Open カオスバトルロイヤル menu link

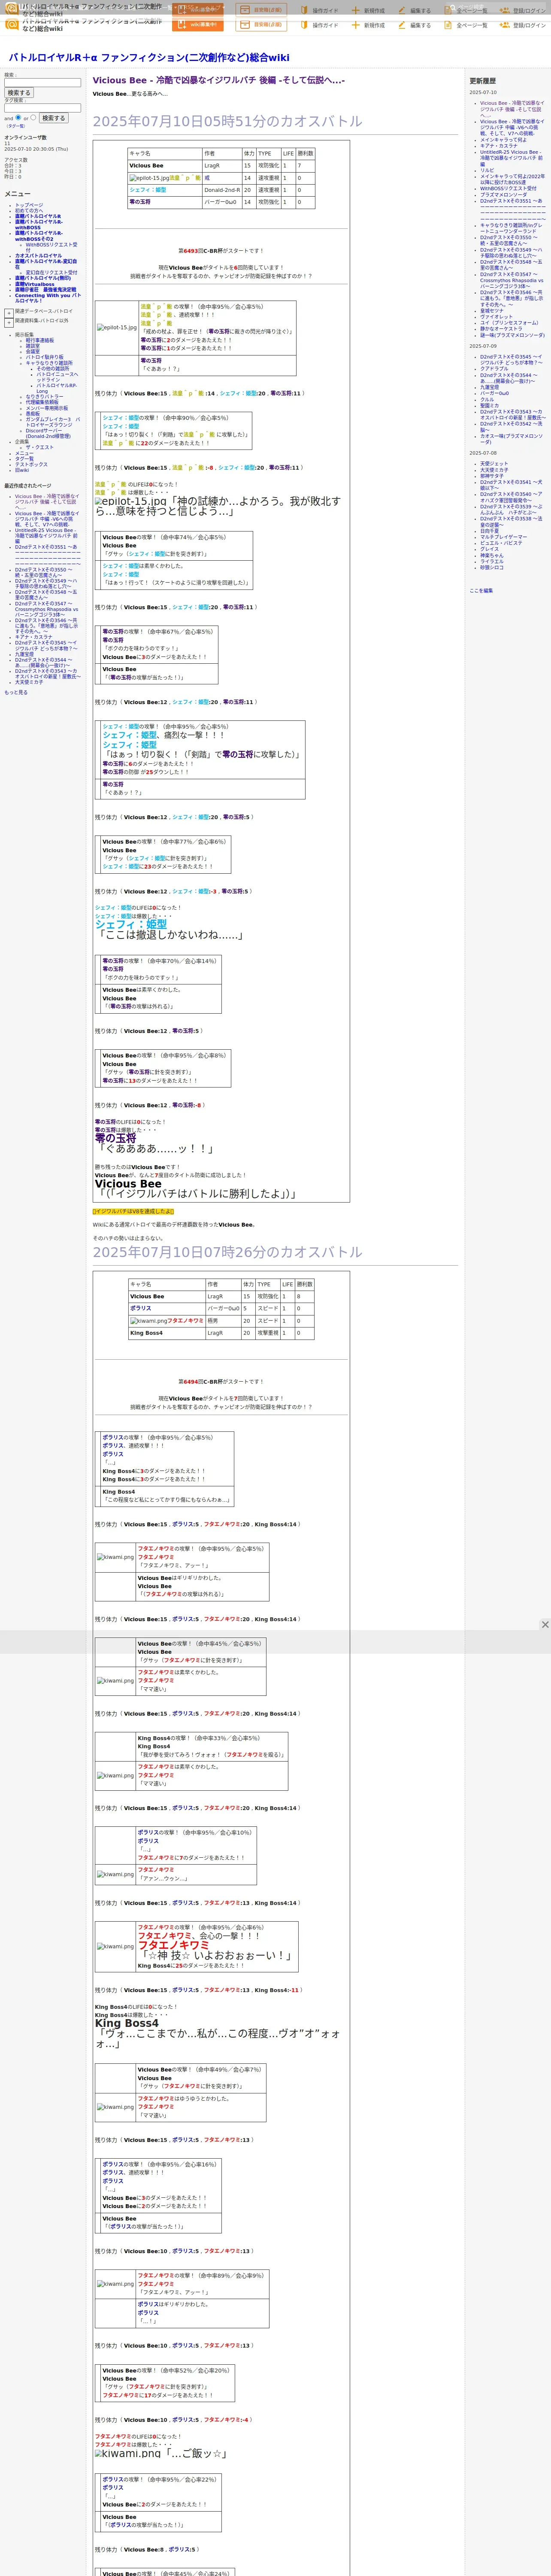tap(38, 255)
